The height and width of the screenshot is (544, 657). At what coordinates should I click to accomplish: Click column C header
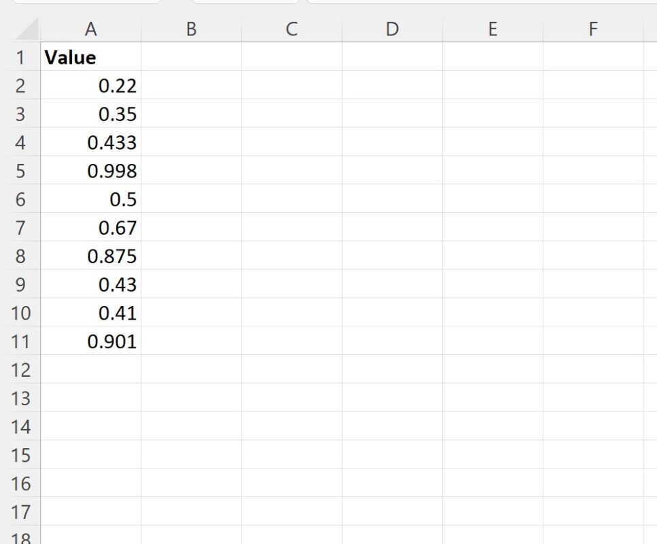pyautogui.click(x=291, y=29)
